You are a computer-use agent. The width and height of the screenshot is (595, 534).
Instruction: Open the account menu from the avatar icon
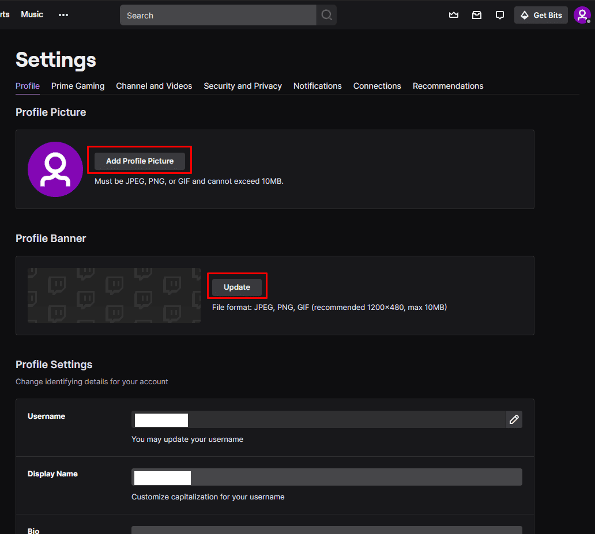click(582, 15)
